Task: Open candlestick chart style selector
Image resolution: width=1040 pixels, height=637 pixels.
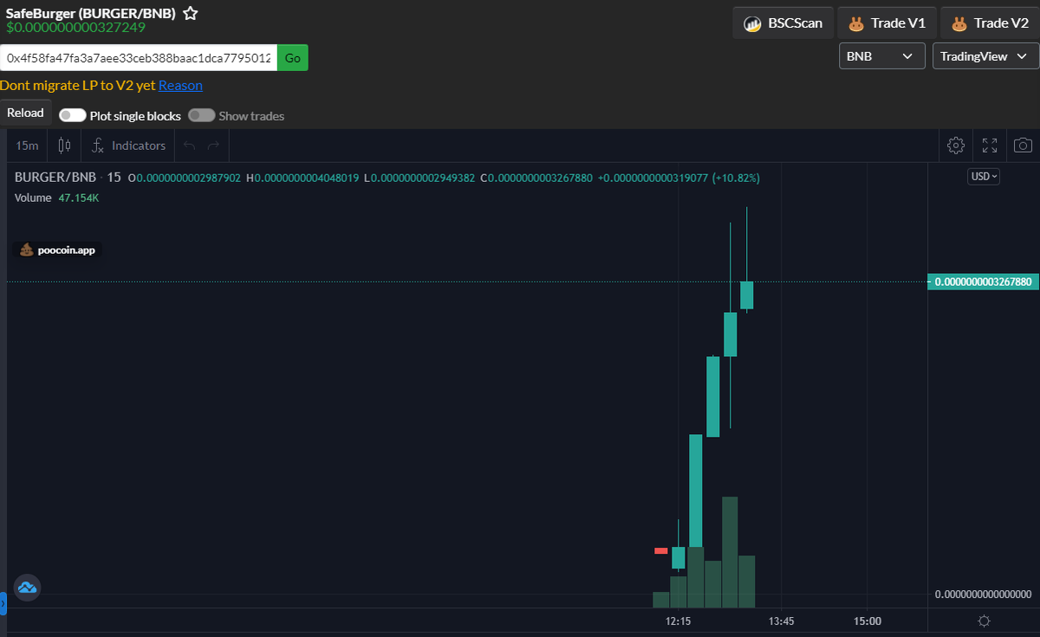Action: [x=65, y=146]
